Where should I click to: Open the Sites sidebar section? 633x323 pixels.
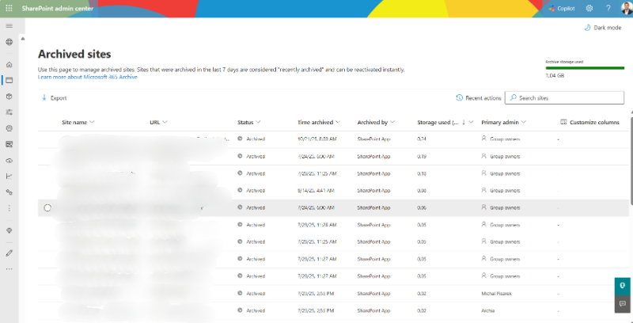point(9,80)
